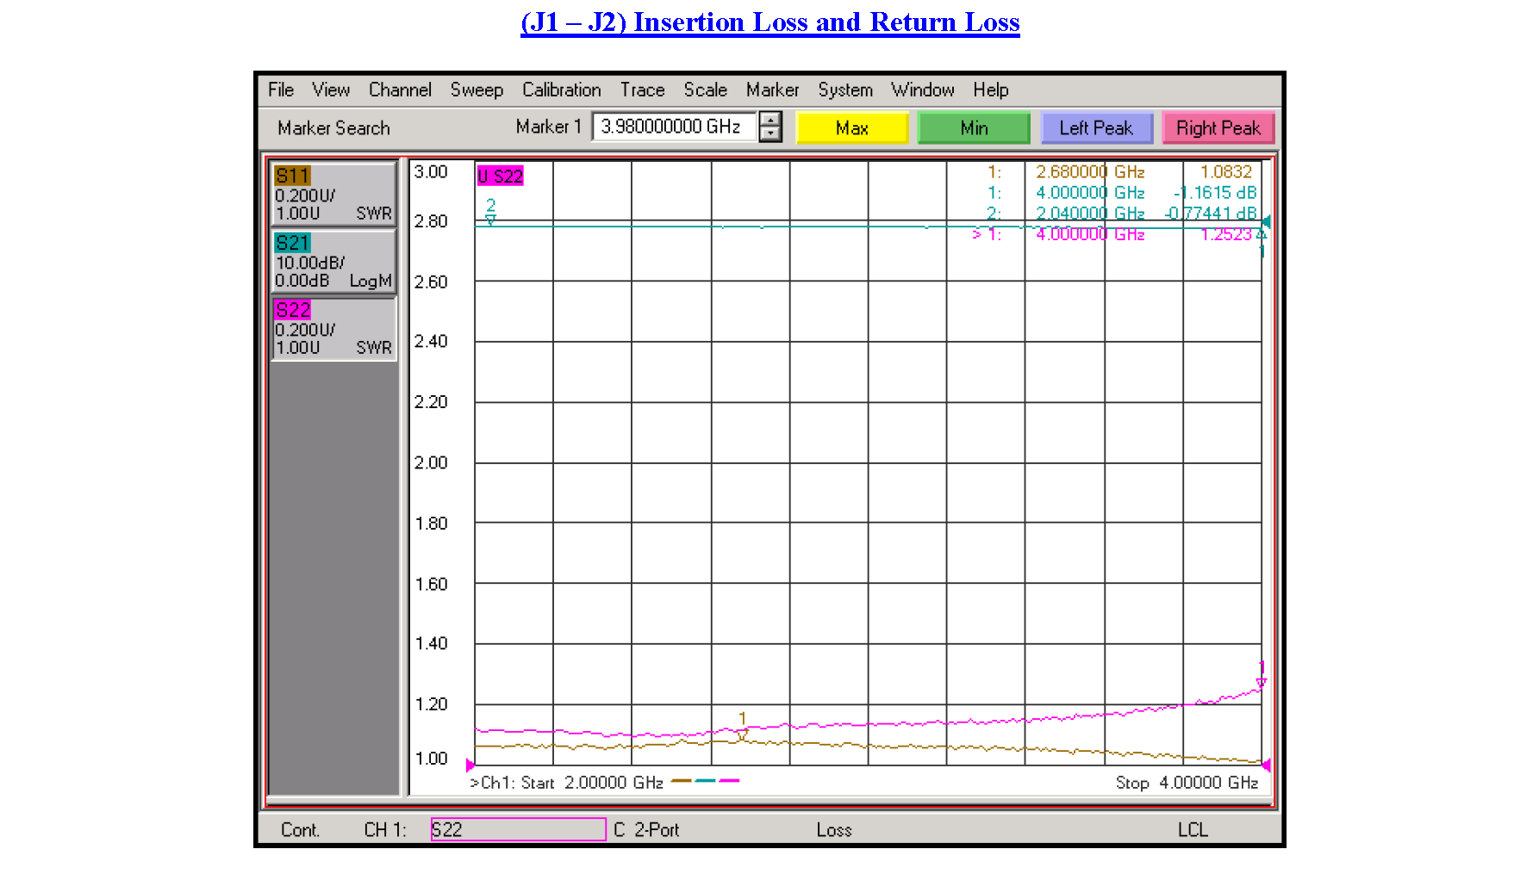Viewport: 1539px width, 874px height.
Task: Select the S11 trace panel
Action: pyautogui.click(x=333, y=193)
